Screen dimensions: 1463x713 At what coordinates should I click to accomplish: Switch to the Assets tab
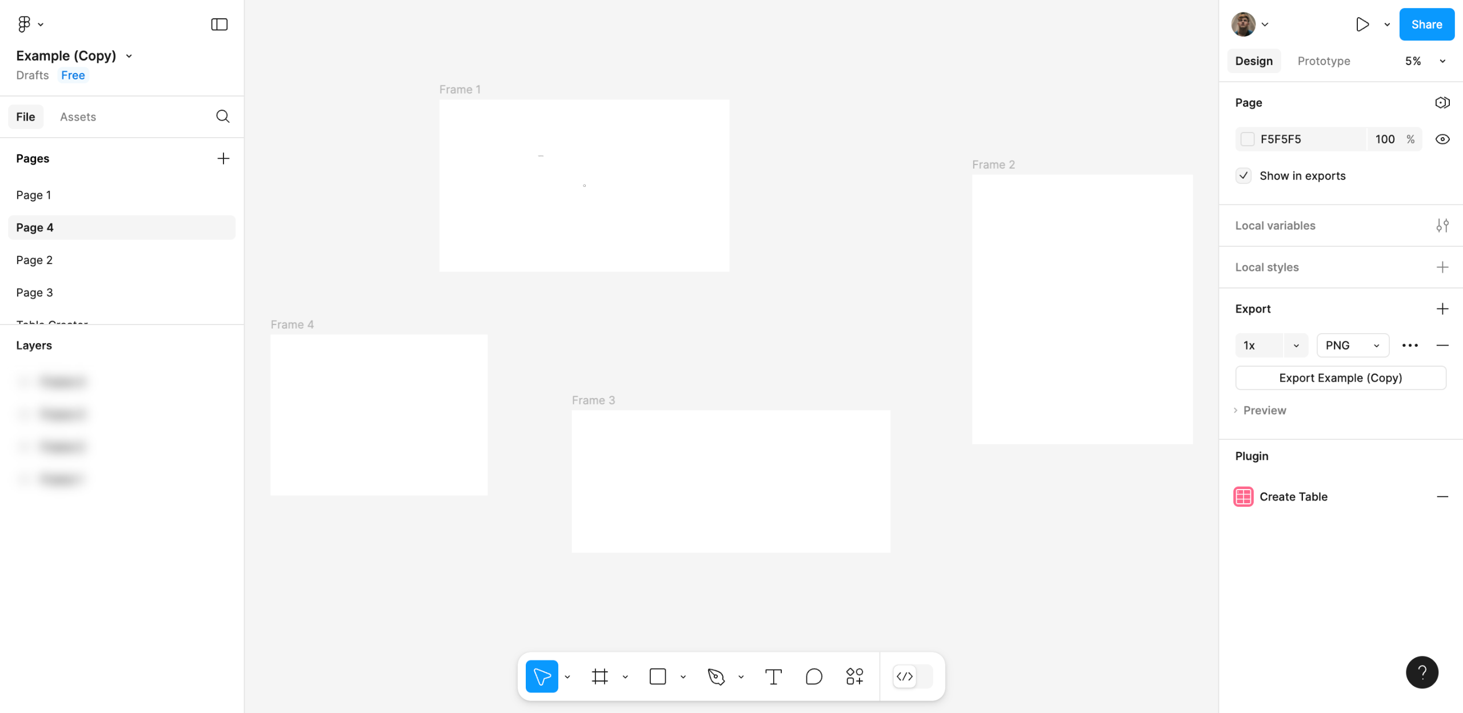(x=78, y=117)
